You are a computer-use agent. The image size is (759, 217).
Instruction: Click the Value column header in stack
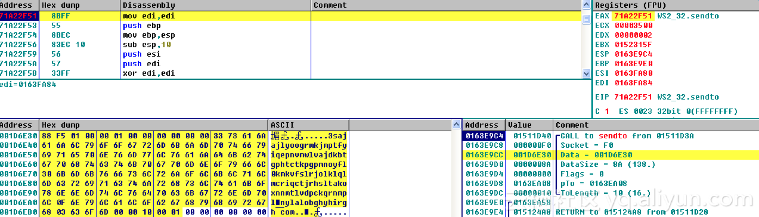(519, 125)
